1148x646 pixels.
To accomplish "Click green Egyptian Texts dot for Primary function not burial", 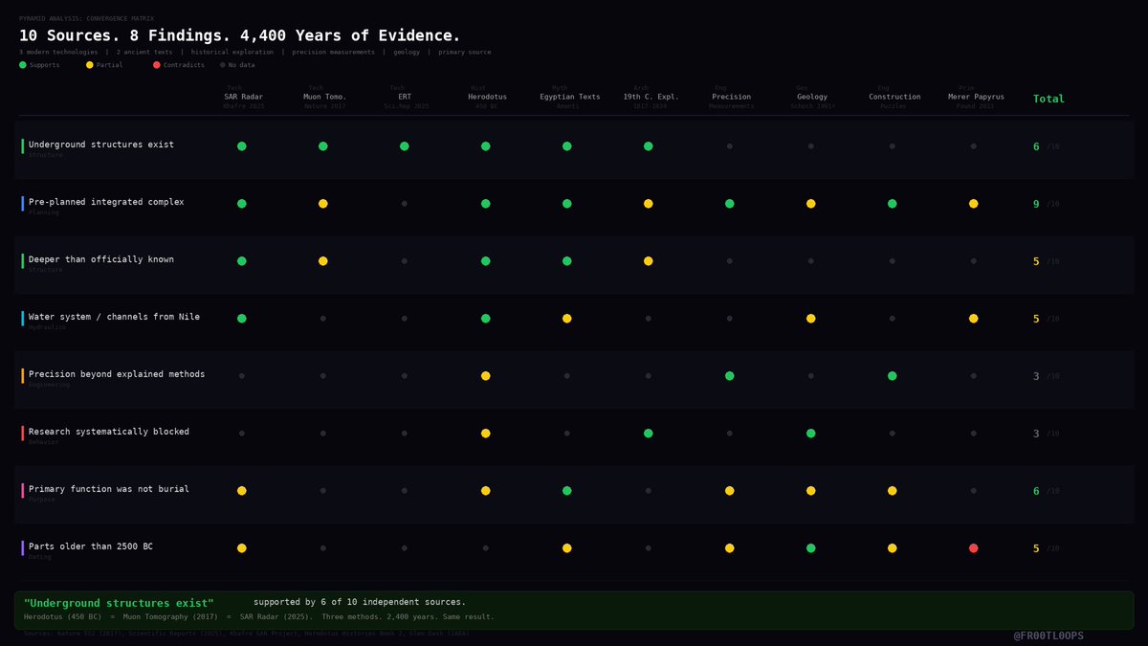I will [567, 491].
